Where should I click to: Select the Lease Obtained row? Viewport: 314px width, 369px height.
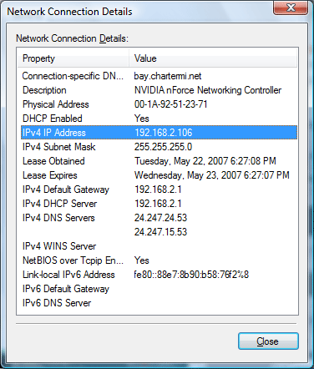click(159, 161)
